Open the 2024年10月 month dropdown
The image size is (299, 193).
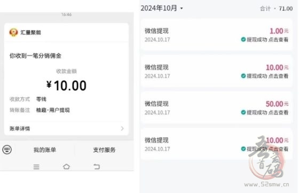(x=162, y=8)
